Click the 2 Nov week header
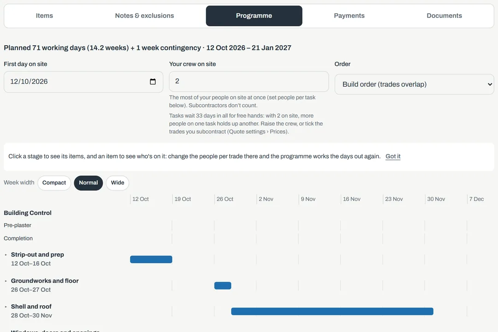The height and width of the screenshot is (332, 498). 266,199
